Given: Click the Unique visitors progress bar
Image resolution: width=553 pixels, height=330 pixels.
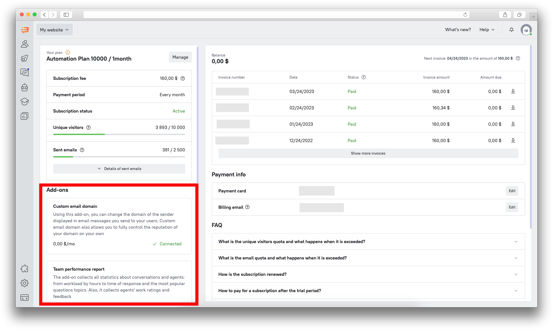Looking at the screenshot, I should pyautogui.click(x=119, y=134).
